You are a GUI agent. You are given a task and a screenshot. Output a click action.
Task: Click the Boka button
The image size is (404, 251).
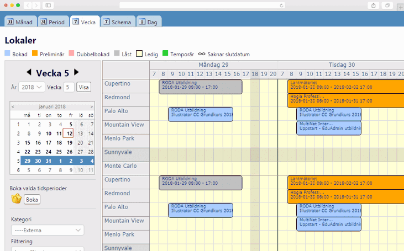click(x=32, y=200)
